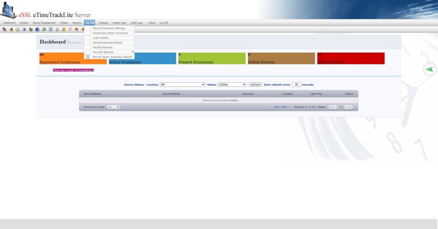Screen dimensions: 438x229
Task: Click the Registered Employees orange tile
Action: coord(73,58)
